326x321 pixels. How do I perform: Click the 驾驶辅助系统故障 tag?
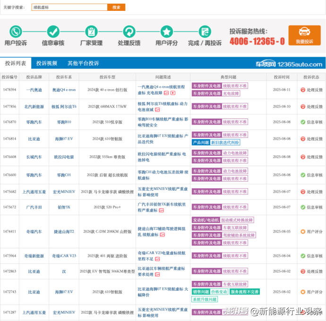click(239, 235)
